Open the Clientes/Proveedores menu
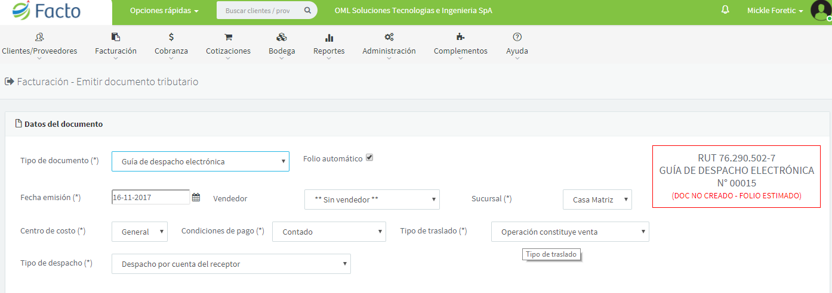This screenshot has height=293, width=832. [x=39, y=51]
